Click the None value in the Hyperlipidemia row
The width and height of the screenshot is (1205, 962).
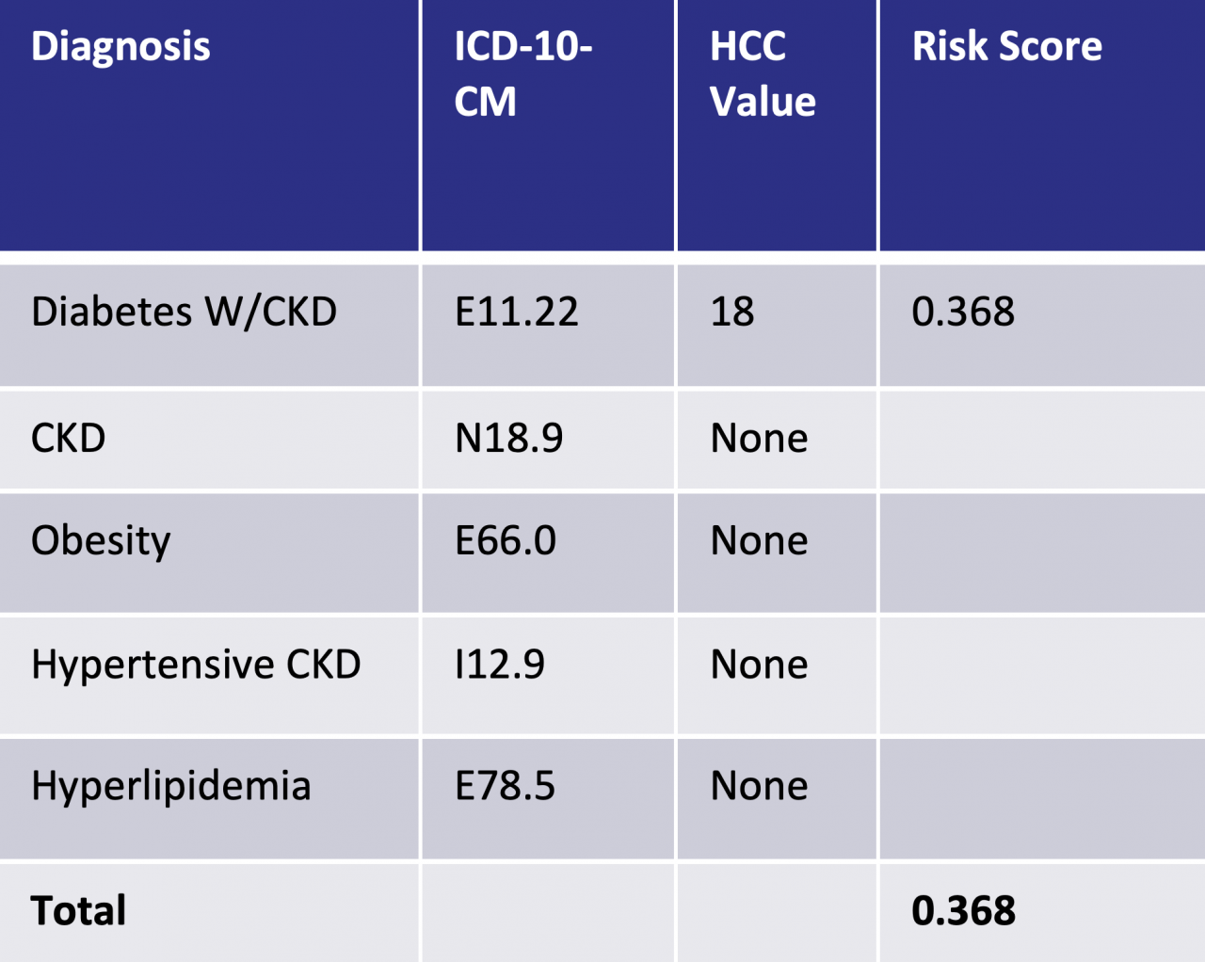tap(759, 787)
